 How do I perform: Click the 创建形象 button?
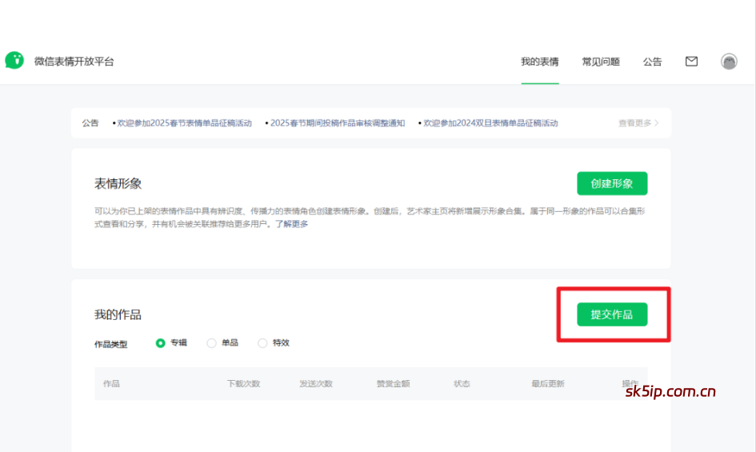(612, 183)
